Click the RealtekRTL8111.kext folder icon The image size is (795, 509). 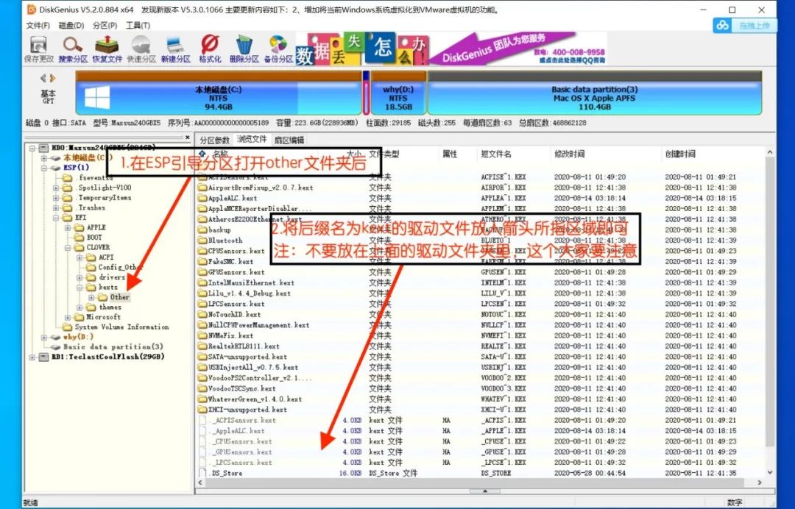202,346
